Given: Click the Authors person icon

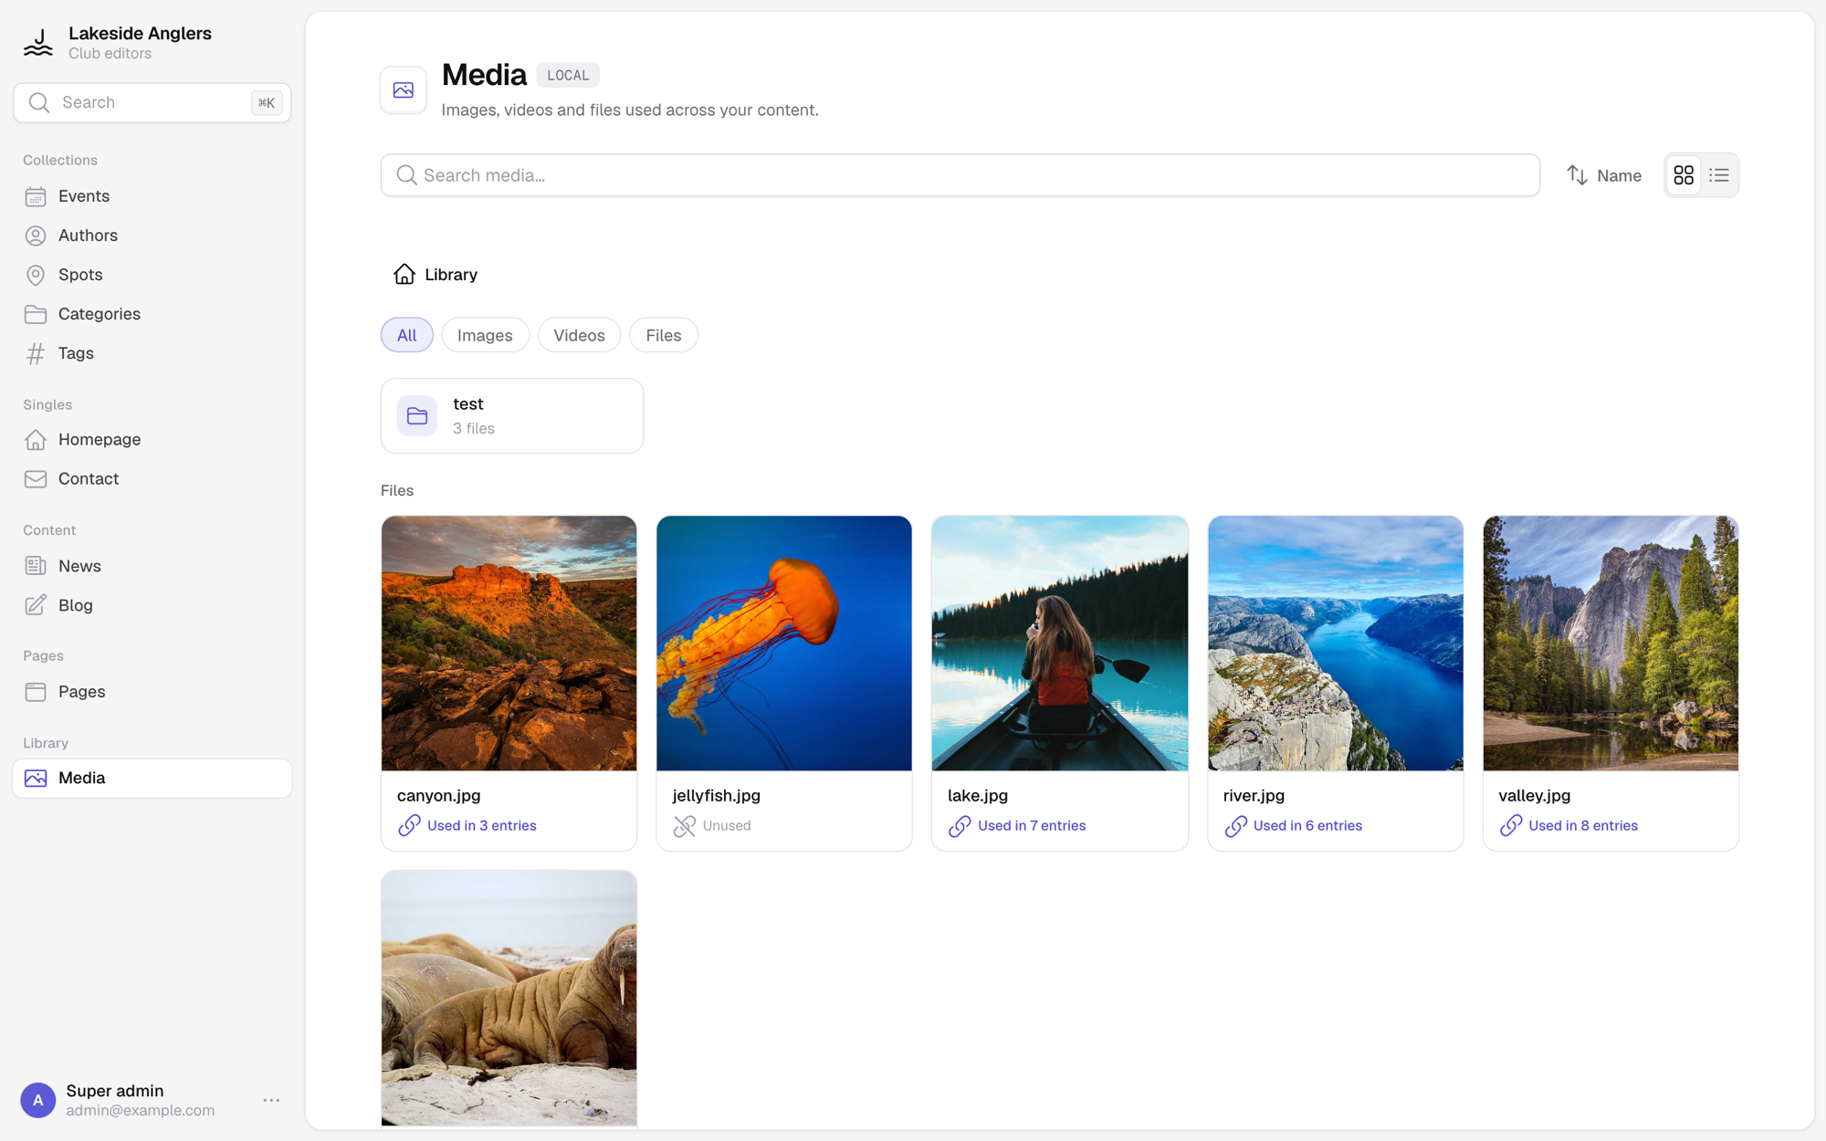Looking at the screenshot, I should [x=36, y=236].
